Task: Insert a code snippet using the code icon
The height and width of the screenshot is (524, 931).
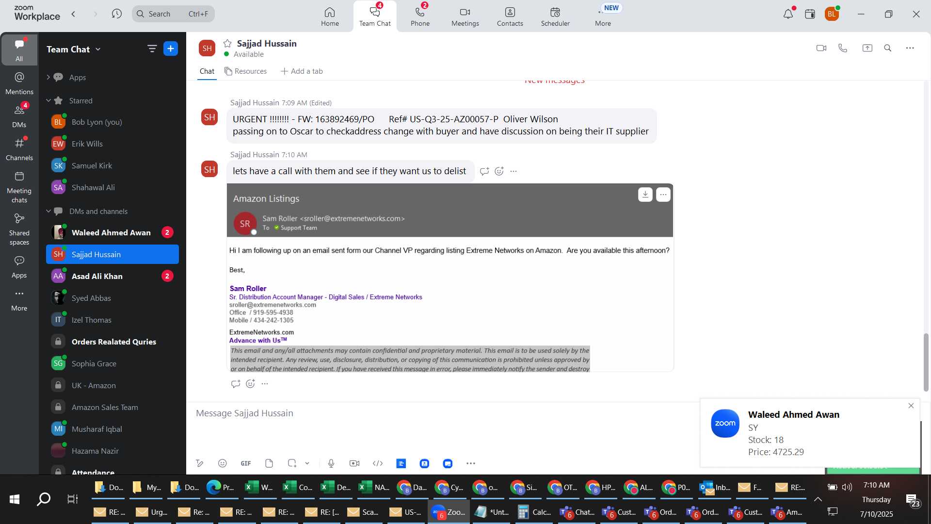Action: [378, 463]
